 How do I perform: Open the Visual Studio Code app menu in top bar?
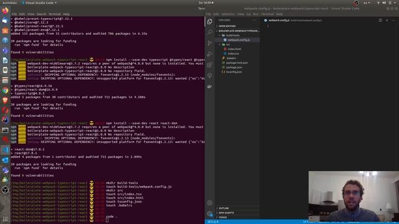[39, 2]
